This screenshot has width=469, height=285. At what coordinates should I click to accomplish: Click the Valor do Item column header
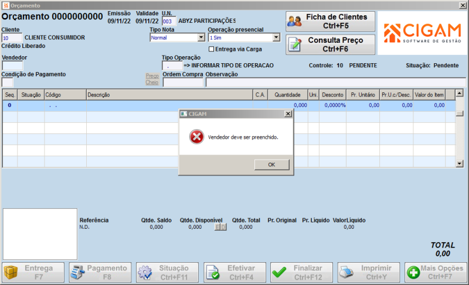429,95
